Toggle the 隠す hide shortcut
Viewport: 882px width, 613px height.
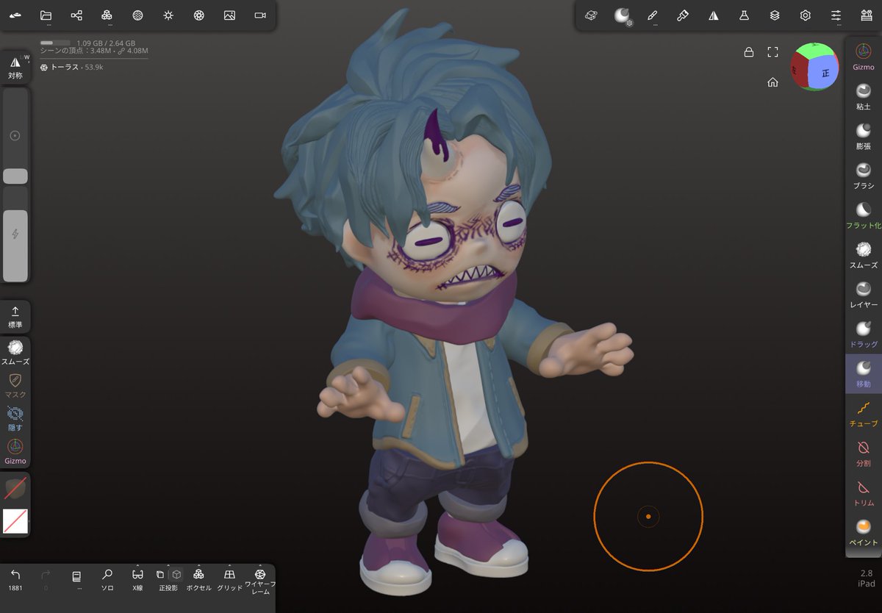(15, 418)
